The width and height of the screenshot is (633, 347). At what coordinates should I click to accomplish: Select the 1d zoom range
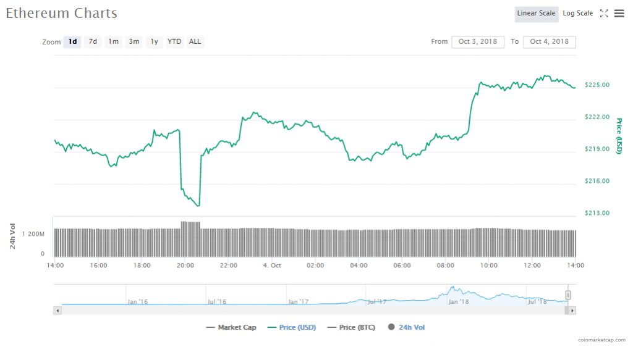click(72, 42)
